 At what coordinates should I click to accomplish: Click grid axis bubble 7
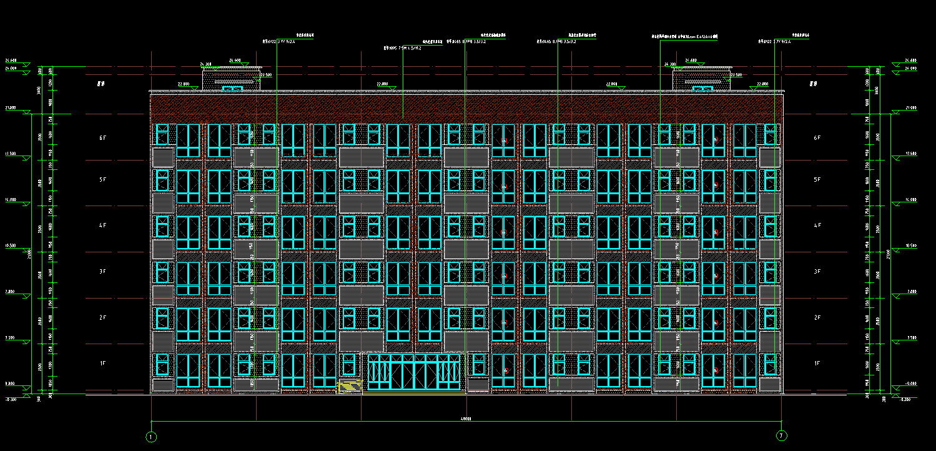pos(781,435)
